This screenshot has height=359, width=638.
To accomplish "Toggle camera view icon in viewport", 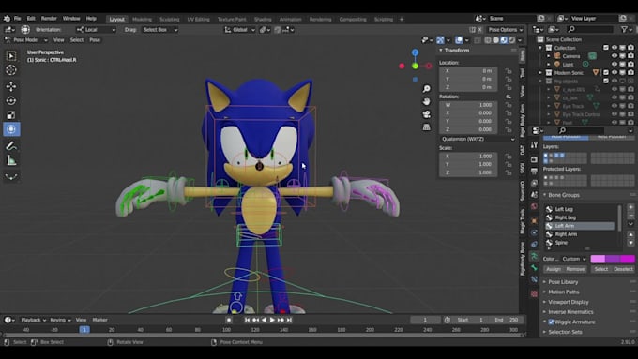I will tap(426, 114).
